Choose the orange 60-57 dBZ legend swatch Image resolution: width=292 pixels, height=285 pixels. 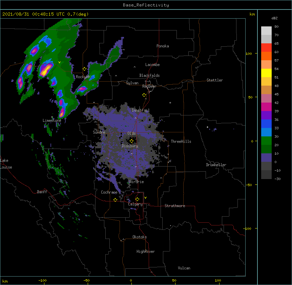pos(266,56)
